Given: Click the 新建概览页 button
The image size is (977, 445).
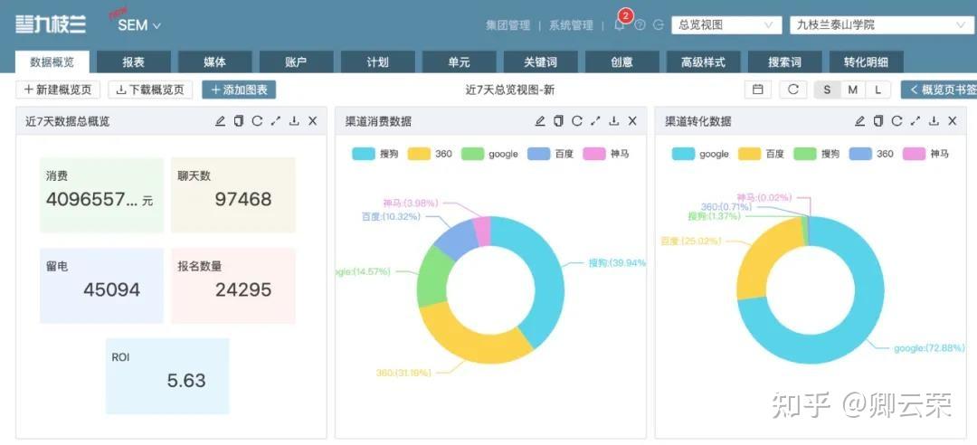Looking at the screenshot, I should (x=58, y=90).
